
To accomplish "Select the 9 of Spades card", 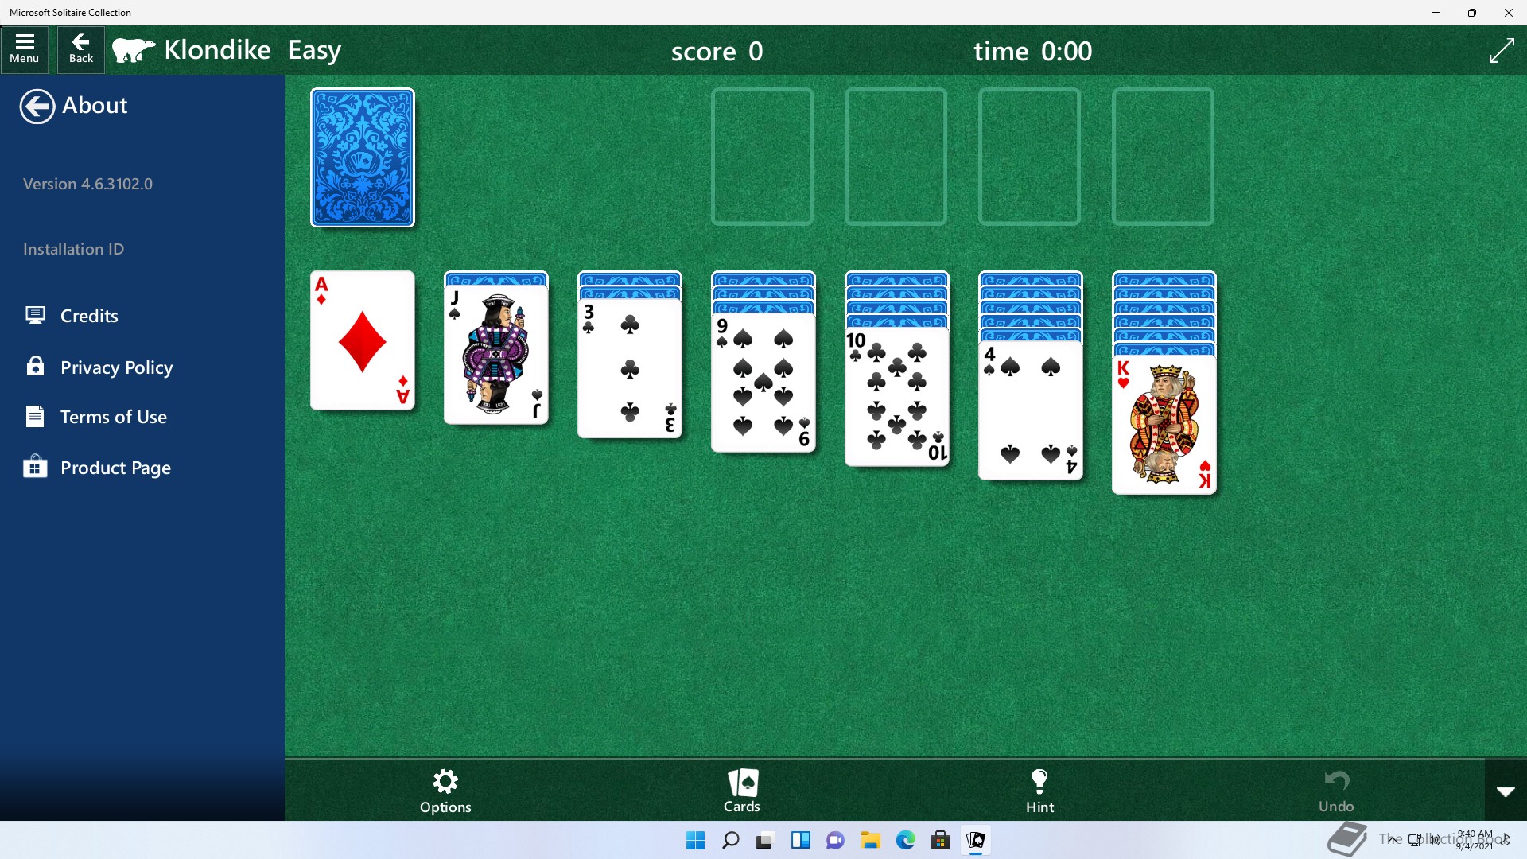I will pyautogui.click(x=763, y=383).
